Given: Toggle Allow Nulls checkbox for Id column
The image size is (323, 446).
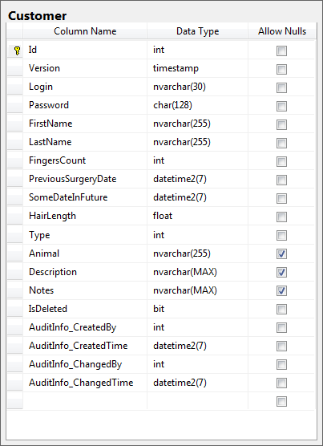Looking at the screenshot, I should [x=281, y=51].
